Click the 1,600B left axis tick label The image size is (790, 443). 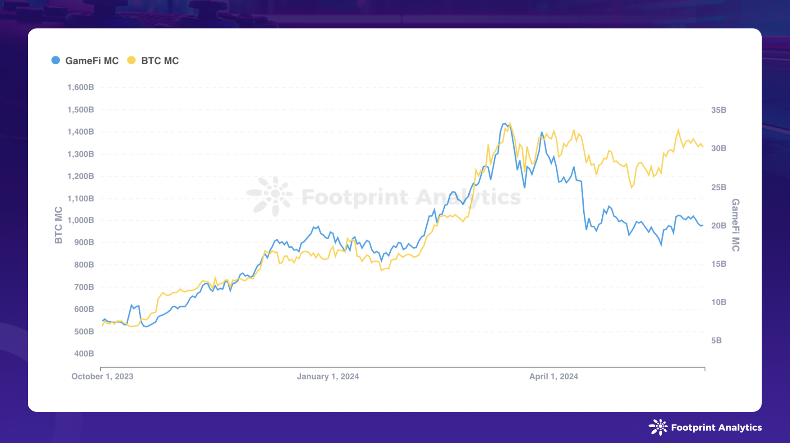pos(81,88)
